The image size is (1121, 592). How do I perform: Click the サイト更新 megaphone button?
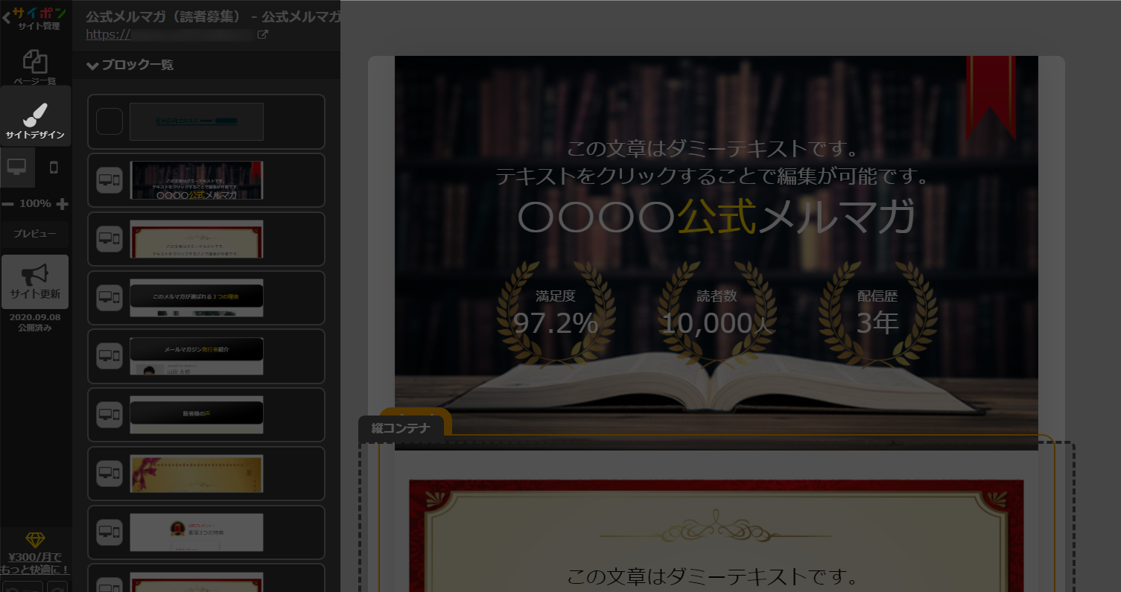pos(35,281)
